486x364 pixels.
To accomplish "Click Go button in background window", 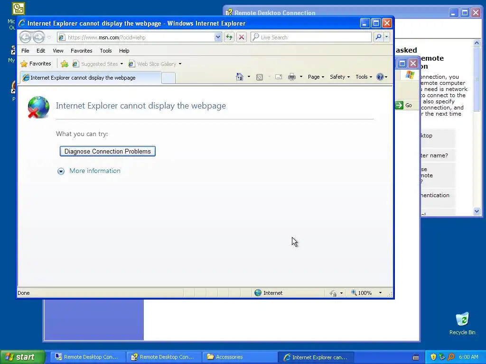I will [x=404, y=105].
